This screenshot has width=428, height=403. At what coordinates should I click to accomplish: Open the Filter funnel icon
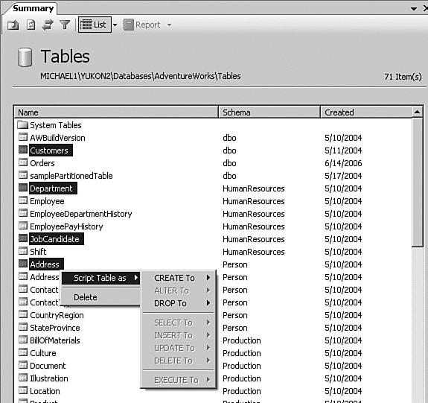[65, 25]
